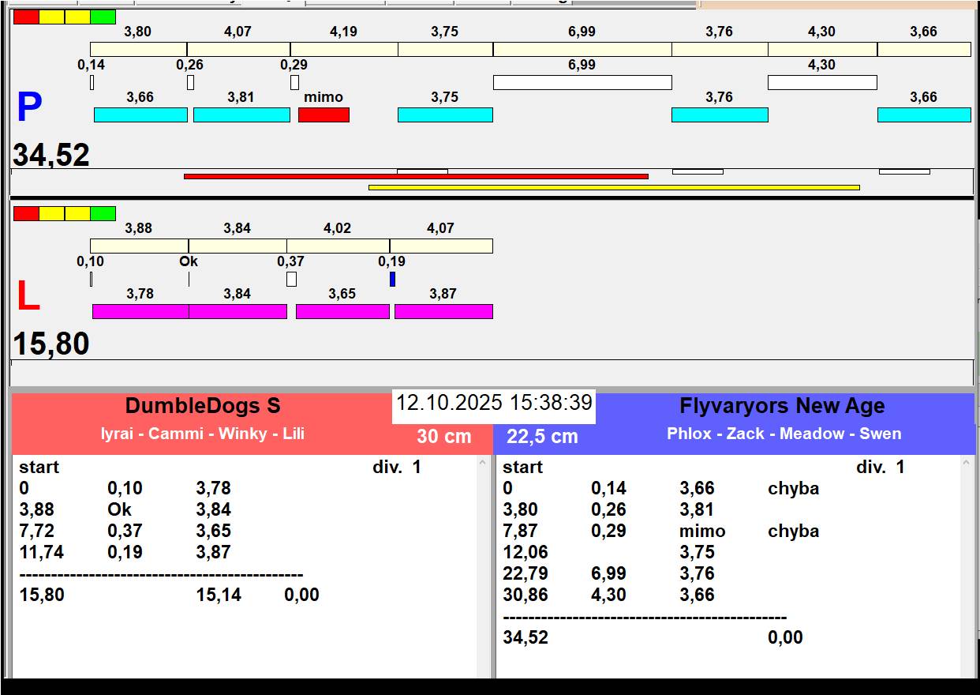Click the 30 cm jump height label
Image resolution: width=980 pixels, height=695 pixels.
(444, 436)
